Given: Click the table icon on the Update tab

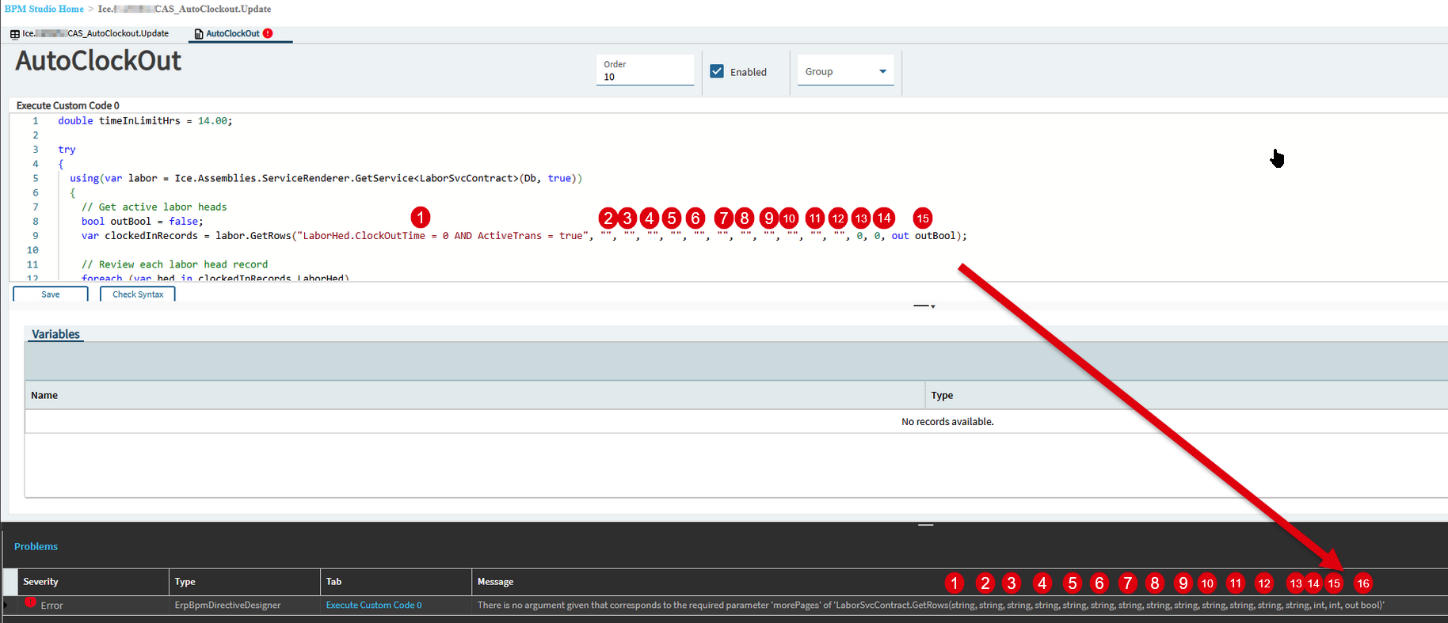Looking at the screenshot, I should click(x=15, y=34).
